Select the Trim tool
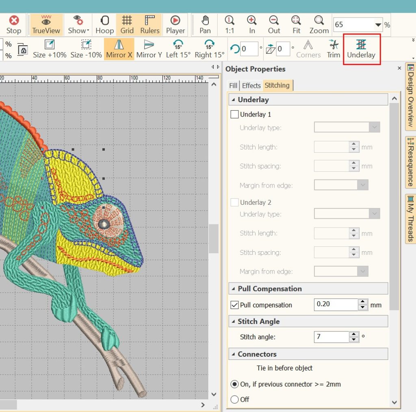The image size is (416, 412). pos(334,49)
